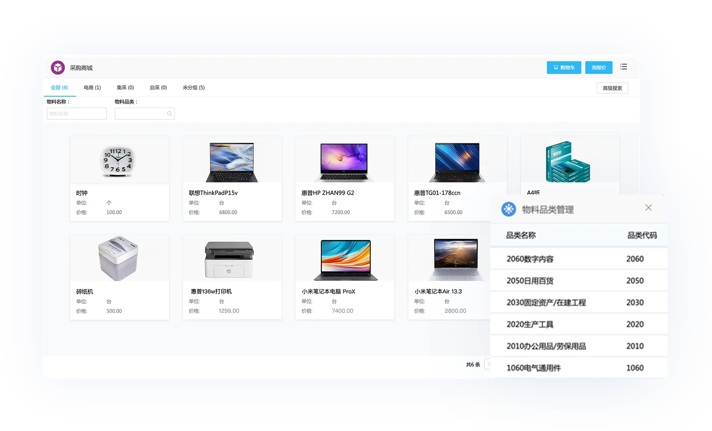
Task: Click the 惠普136w打印机 product title
Action: click(x=211, y=292)
